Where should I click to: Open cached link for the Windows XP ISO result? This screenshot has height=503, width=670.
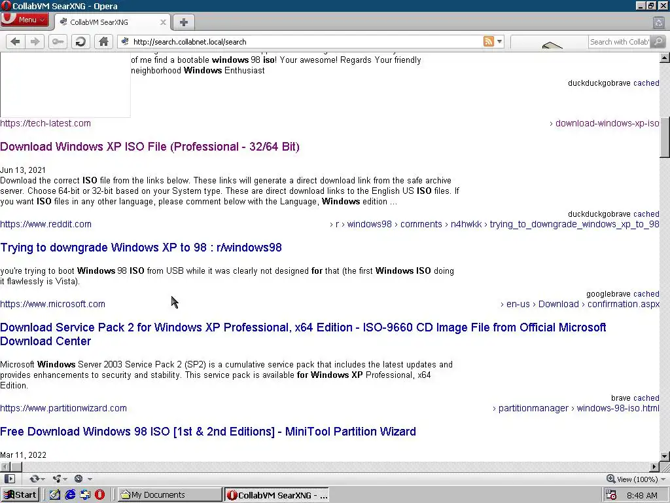pyautogui.click(x=646, y=214)
